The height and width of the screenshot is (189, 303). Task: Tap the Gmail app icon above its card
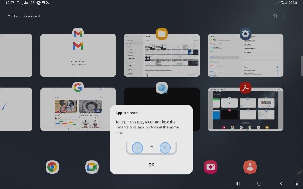(x=78, y=34)
